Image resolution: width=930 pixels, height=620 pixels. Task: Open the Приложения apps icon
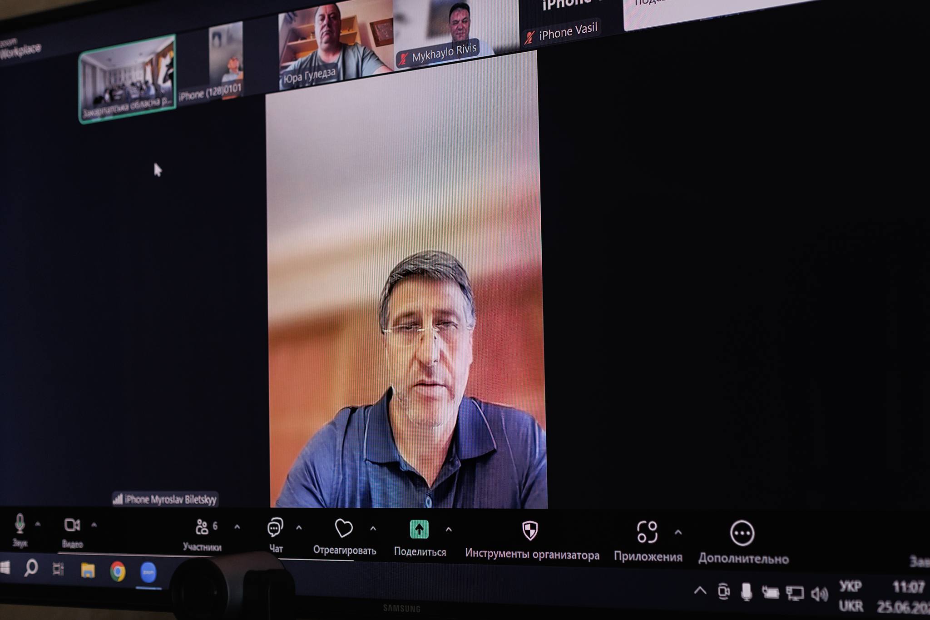pyautogui.click(x=647, y=532)
